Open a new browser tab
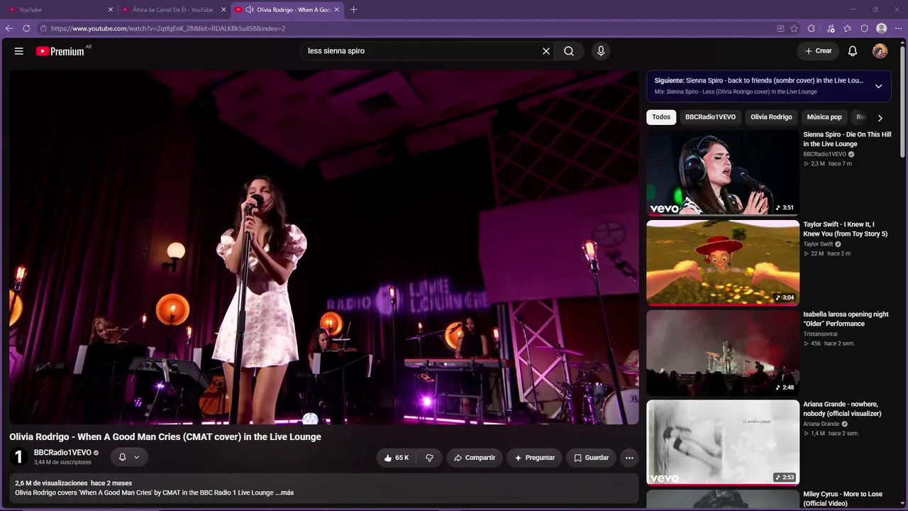The width and height of the screenshot is (908, 511). 354,9
